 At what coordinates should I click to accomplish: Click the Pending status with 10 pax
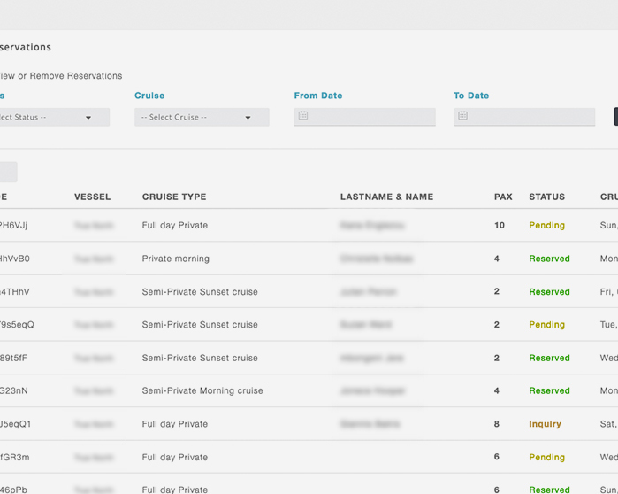pyautogui.click(x=546, y=226)
